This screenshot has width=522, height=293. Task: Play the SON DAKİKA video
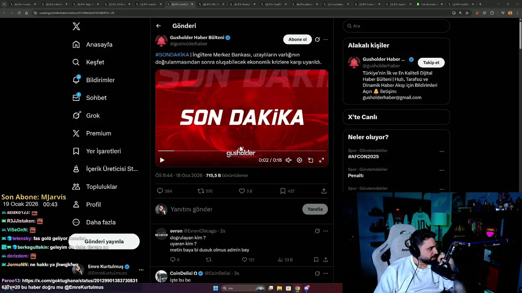coord(162,160)
